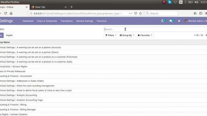207x116 pixels.
Task: Open the Firefox Library icon
Action: tap(195, 13)
